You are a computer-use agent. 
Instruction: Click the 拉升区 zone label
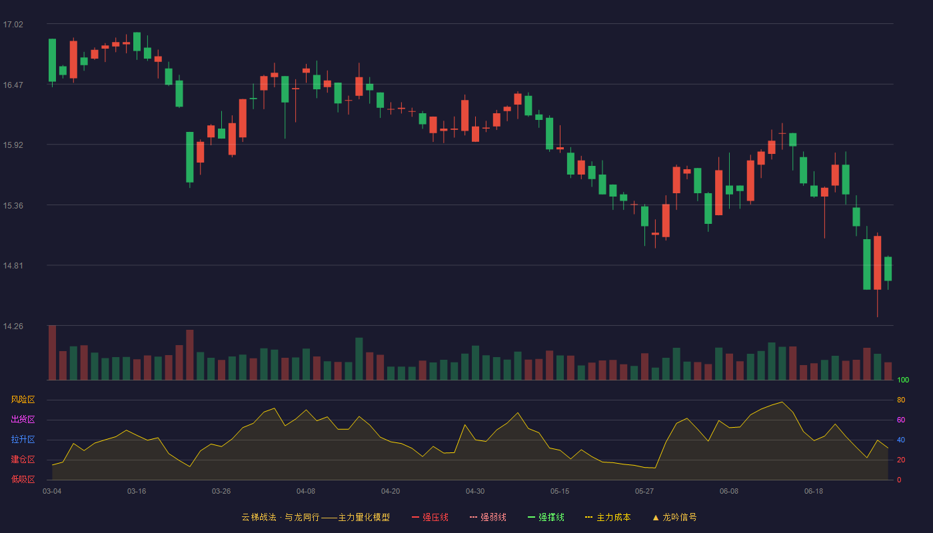(23, 440)
